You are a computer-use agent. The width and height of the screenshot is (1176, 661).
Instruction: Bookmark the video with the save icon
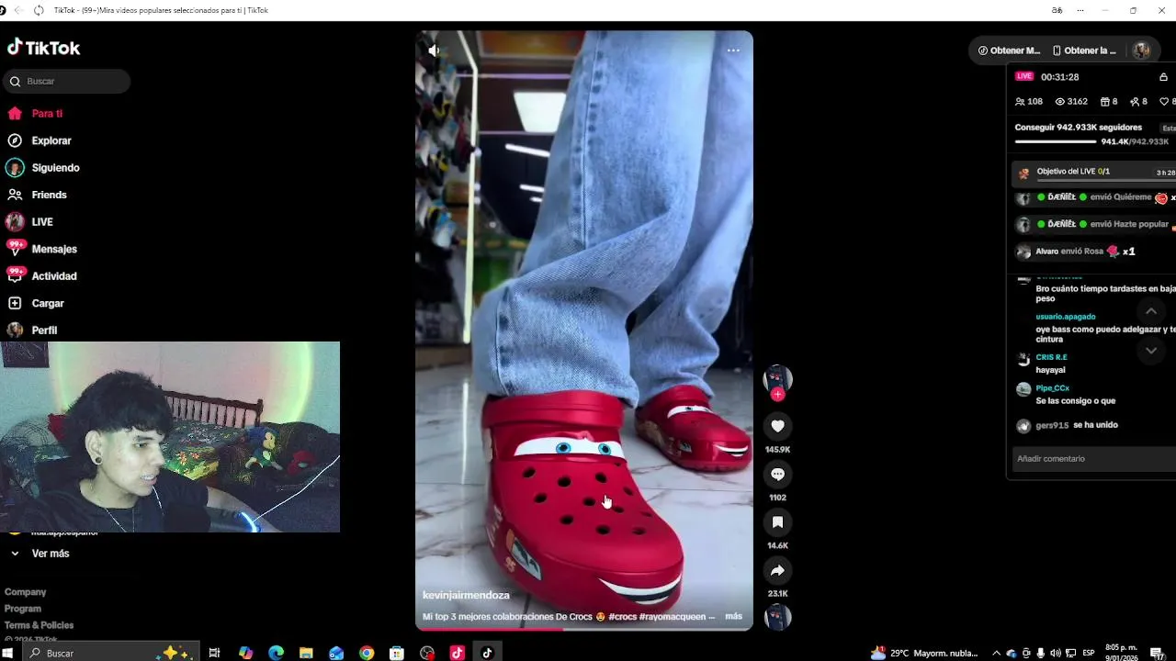click(x=777, y=522)
